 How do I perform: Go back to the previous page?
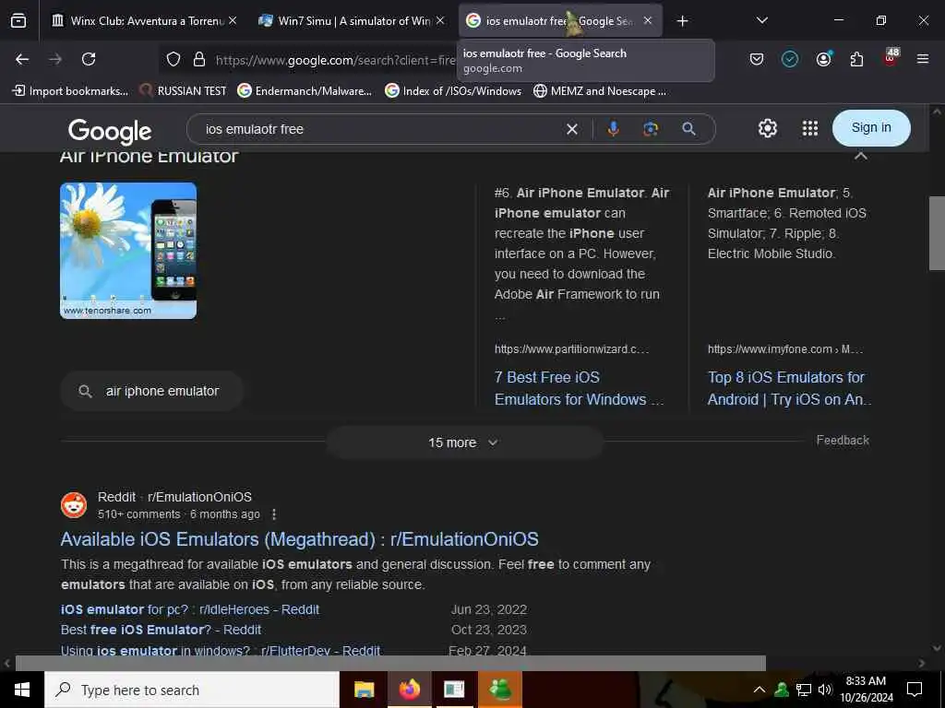pyautogui.click(x=22, y=59)
